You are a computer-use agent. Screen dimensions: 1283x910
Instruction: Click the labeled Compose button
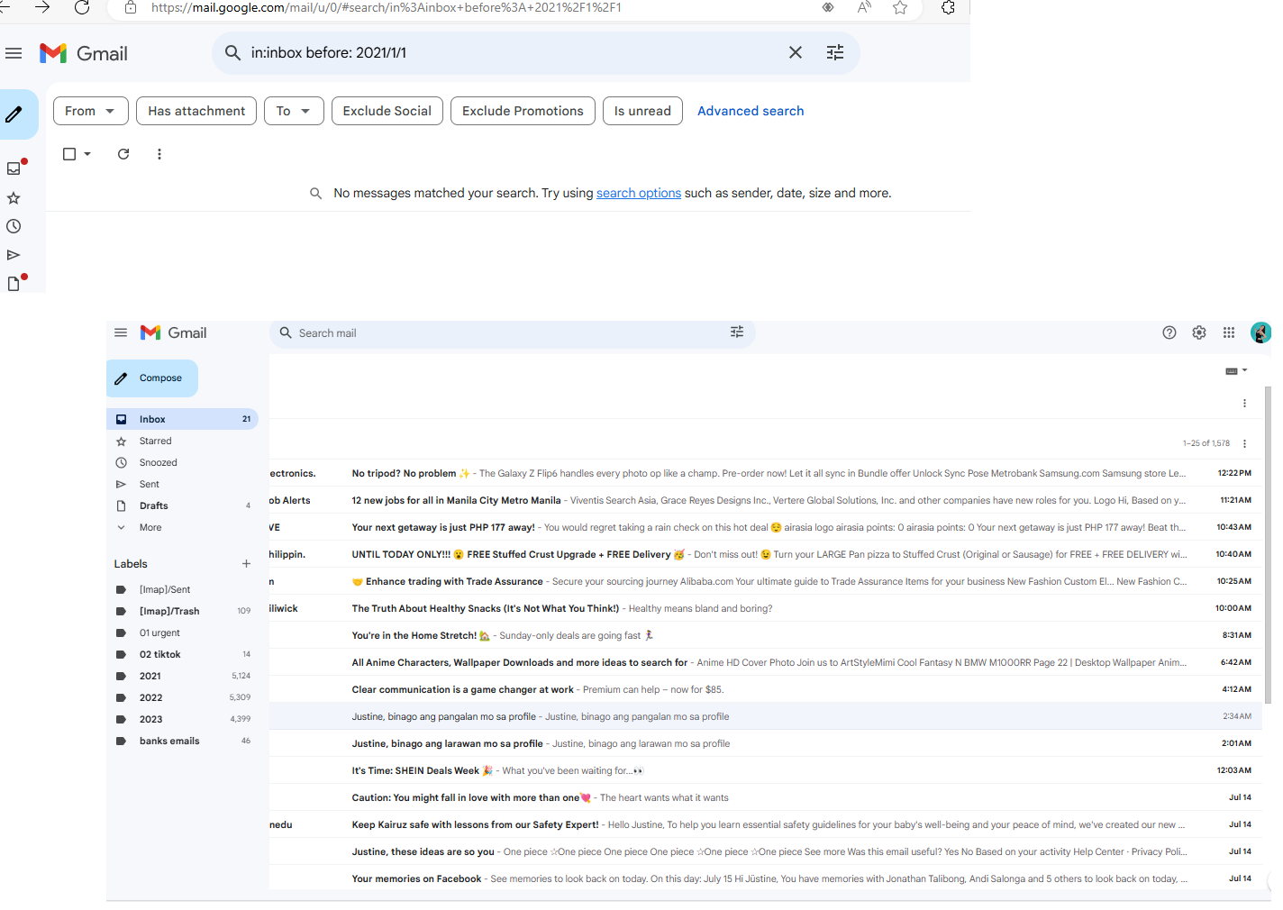click(x=152, y=378)
